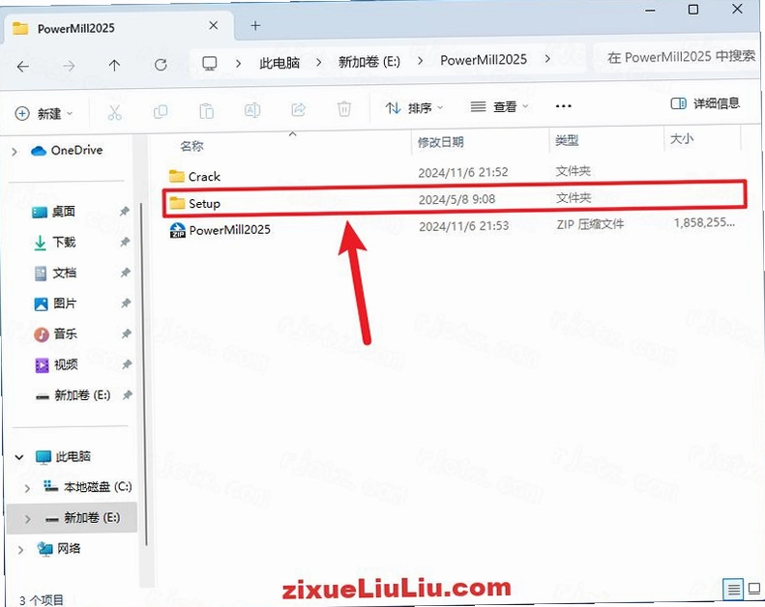Open 下载 in quick access
This screenshot has height=607, width=765.
click(x=54, y=243)
